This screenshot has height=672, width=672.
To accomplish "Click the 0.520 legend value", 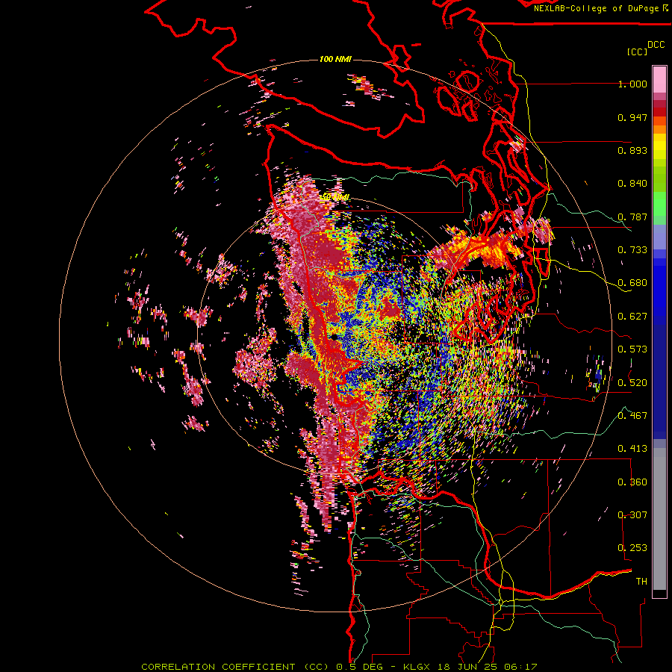I will pos(632,382).
